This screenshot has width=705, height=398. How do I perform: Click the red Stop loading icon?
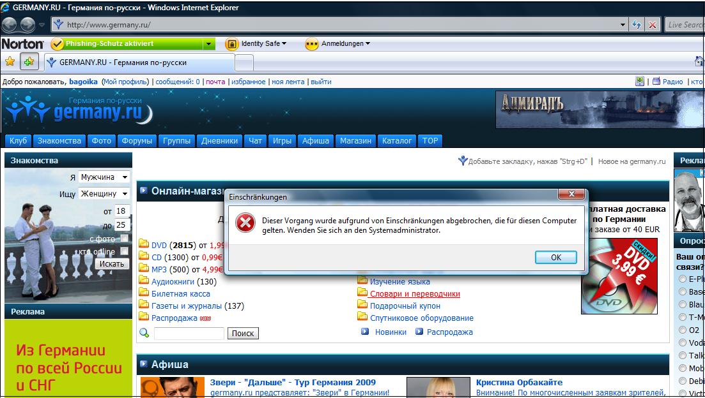pyautogui.click(x=653, y=25)
